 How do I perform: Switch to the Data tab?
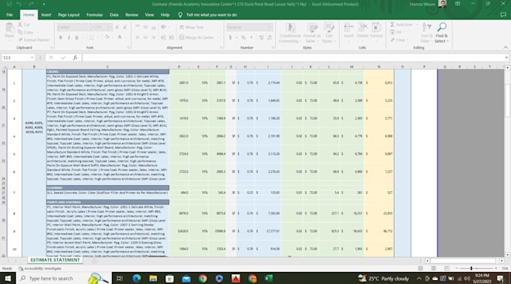coord(114,15)
